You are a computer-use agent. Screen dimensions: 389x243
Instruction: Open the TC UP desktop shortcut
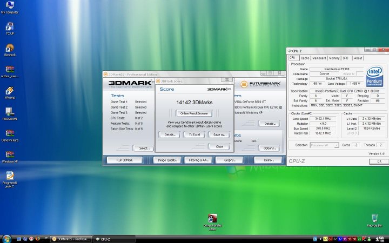coord(10,28)
